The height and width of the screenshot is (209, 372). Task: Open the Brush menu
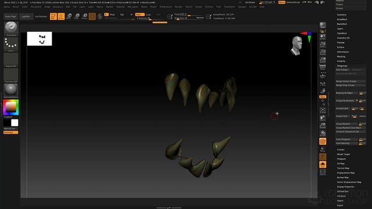(x=16, y=7)
